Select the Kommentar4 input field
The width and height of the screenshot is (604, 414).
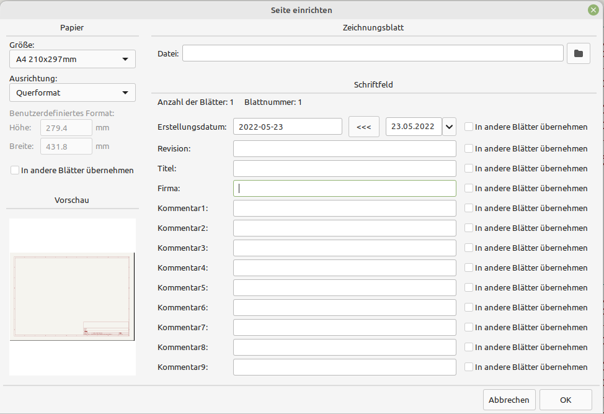tap(345, 268)
